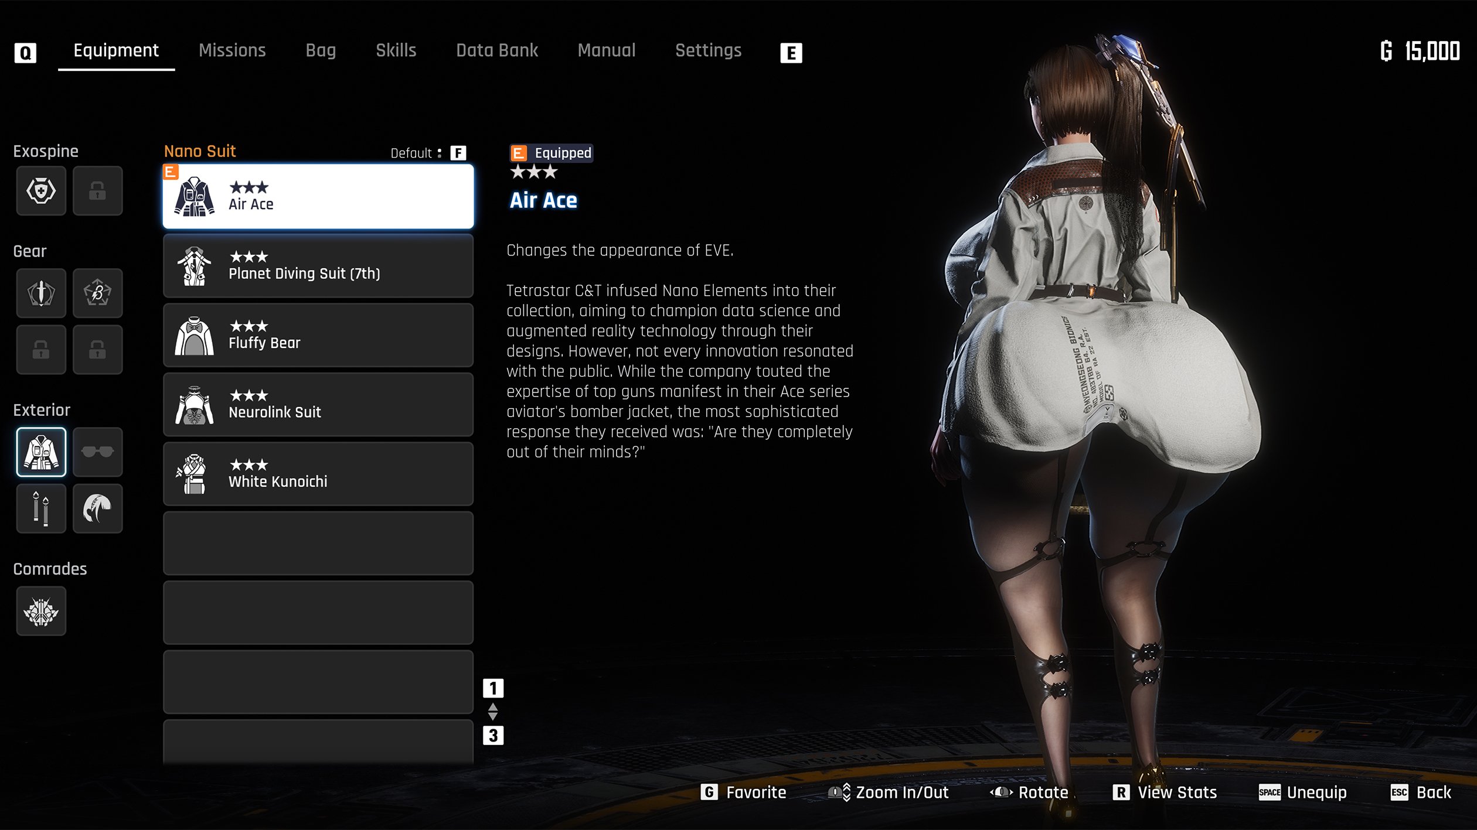Screen dimensions: 1477x830
Task: Open the hairstyle exterior slot
Action: pyautogui.click(x=97, y=508)
